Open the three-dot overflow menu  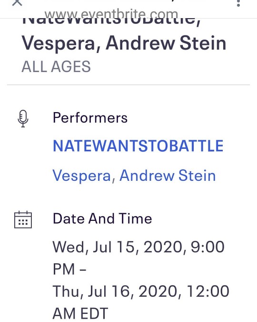[238, 3]
